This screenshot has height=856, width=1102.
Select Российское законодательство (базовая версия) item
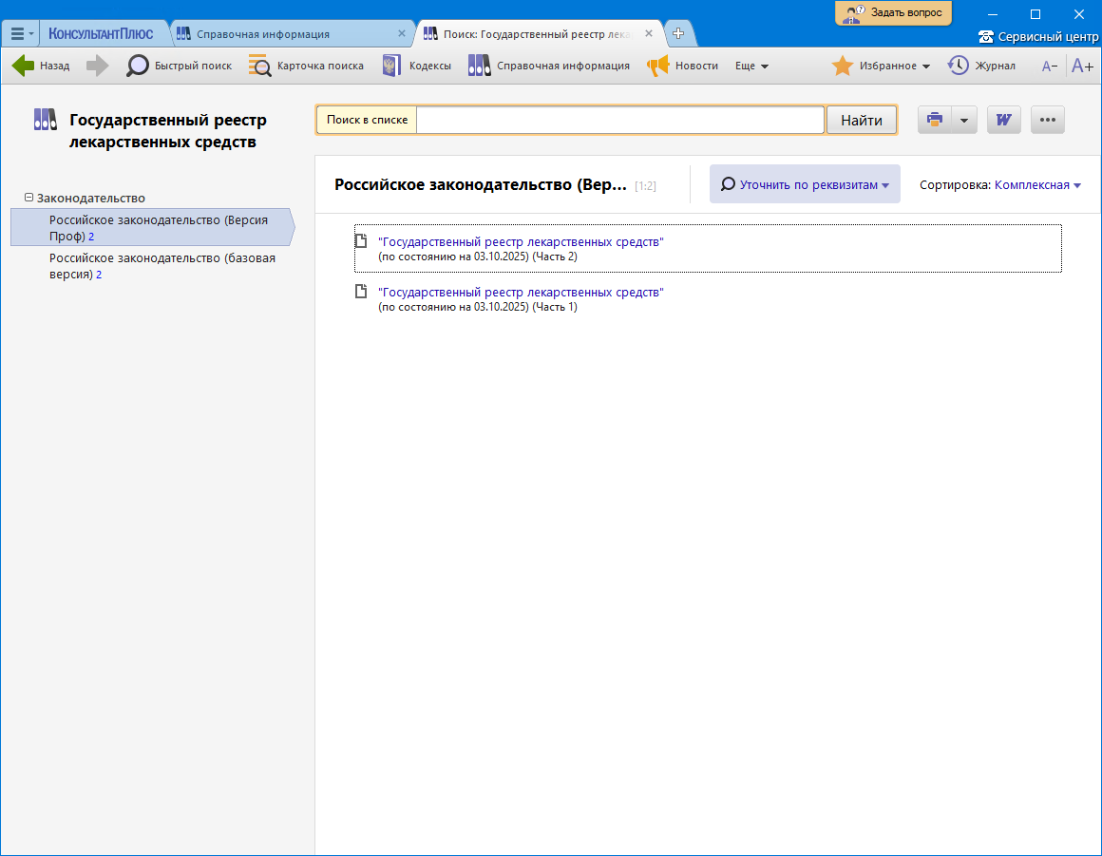[162, 266]
